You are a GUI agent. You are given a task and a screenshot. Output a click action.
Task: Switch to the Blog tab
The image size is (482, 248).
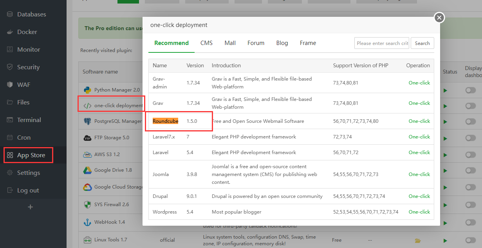tap(282, 43)
